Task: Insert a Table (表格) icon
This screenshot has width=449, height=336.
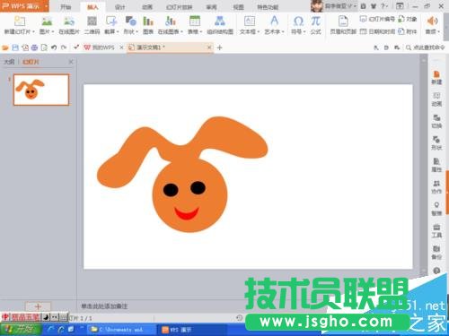Action: [x=195, y=21]
